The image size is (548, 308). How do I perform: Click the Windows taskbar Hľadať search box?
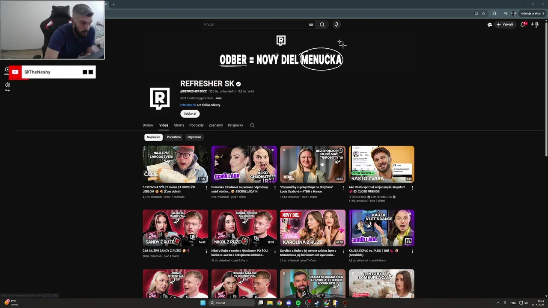click(232, 303)
